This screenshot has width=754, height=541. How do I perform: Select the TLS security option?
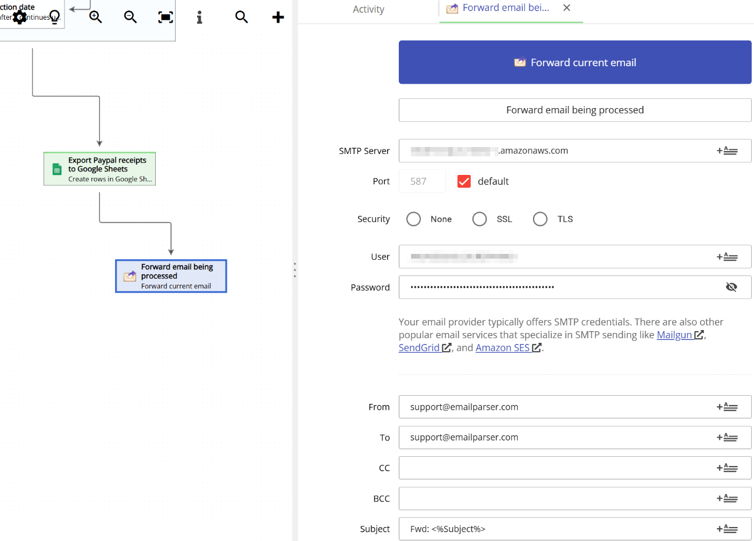coord(539,218)
